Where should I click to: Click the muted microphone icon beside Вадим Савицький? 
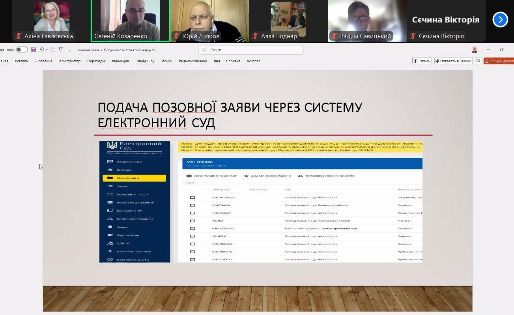coord(334,36)
